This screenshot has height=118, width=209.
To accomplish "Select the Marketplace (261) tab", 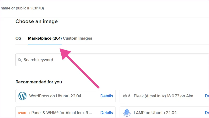I will click(45, 38).
